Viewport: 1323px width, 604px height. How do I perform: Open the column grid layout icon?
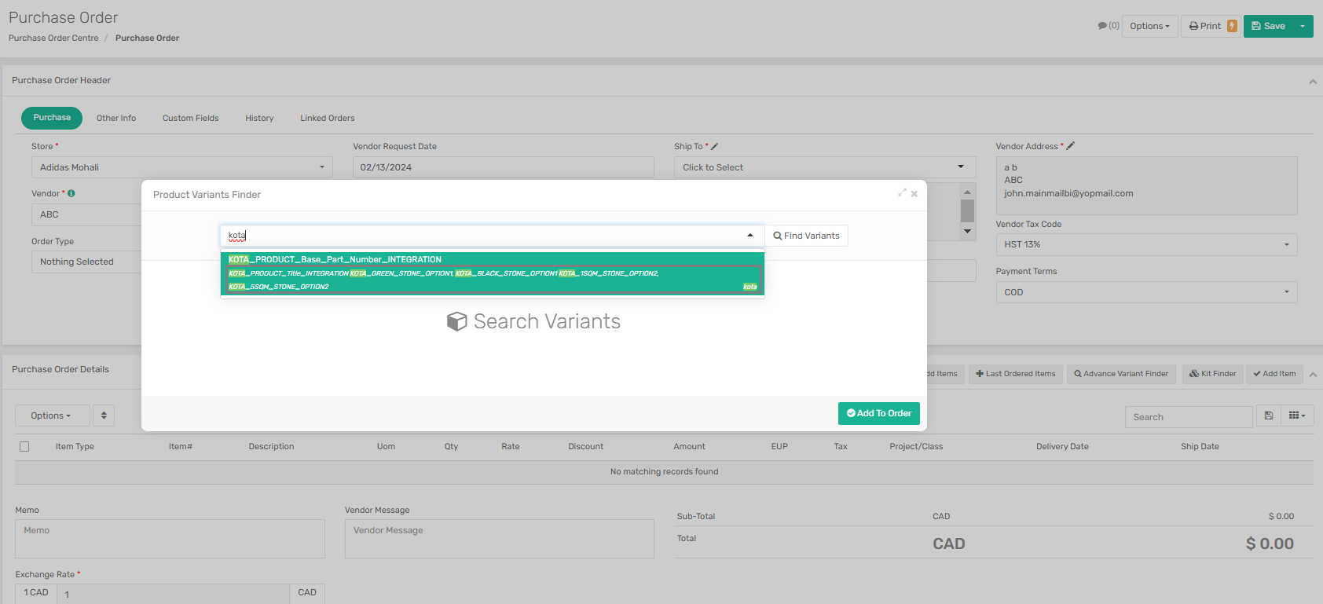coord(1296,415)
